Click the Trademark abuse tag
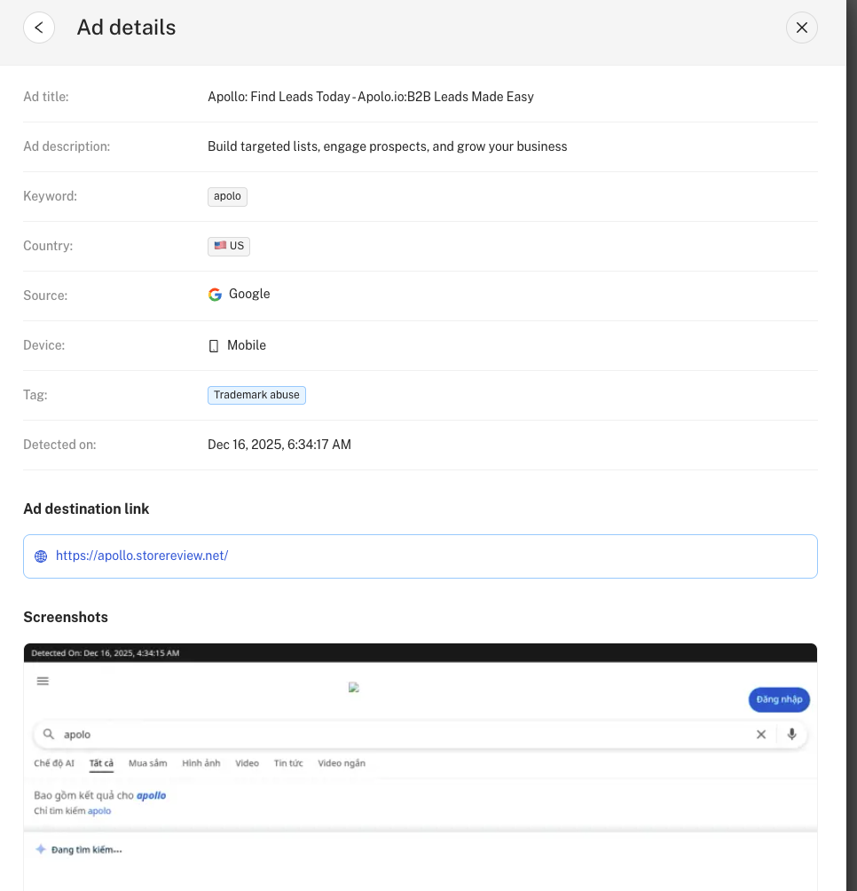The height and width of the screenshot is (891, 857). pyautogui.click(x=256, y=395)
